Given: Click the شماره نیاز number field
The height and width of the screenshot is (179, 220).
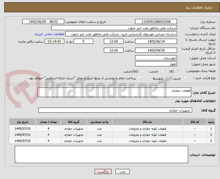Looking at the screenshot, I should pyautogui.click(x=156, y=21).
